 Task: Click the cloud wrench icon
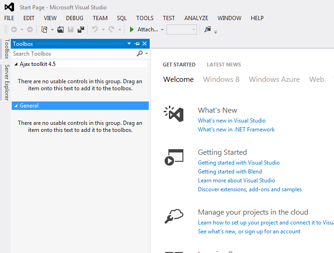[x=174, y=216]
